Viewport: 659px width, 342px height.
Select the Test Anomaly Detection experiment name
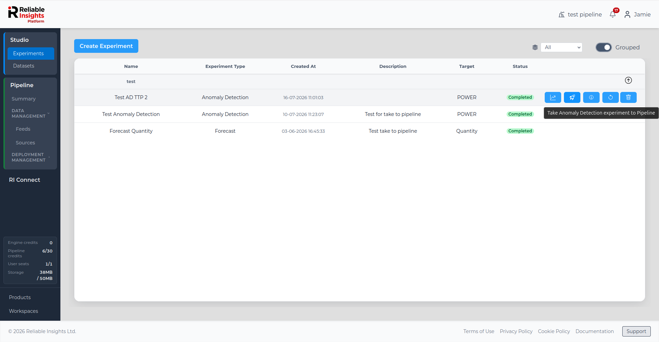point(131,114)
